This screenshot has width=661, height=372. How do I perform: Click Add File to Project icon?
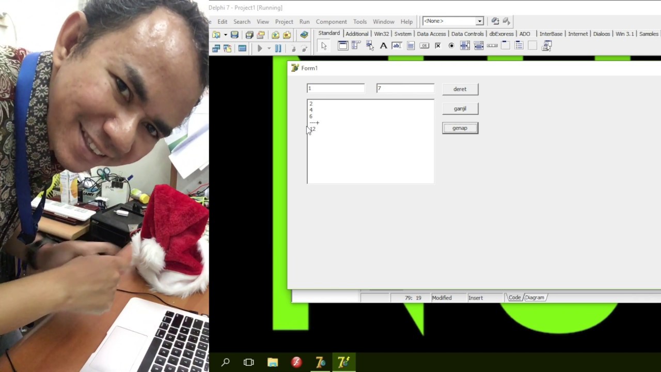[275, 35]
